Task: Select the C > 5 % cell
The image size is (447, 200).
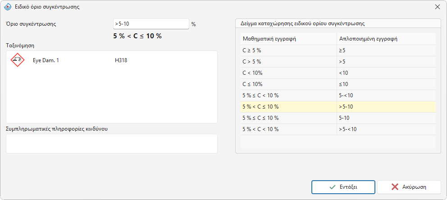Action: pyautogui.click(x=288, y=62)
